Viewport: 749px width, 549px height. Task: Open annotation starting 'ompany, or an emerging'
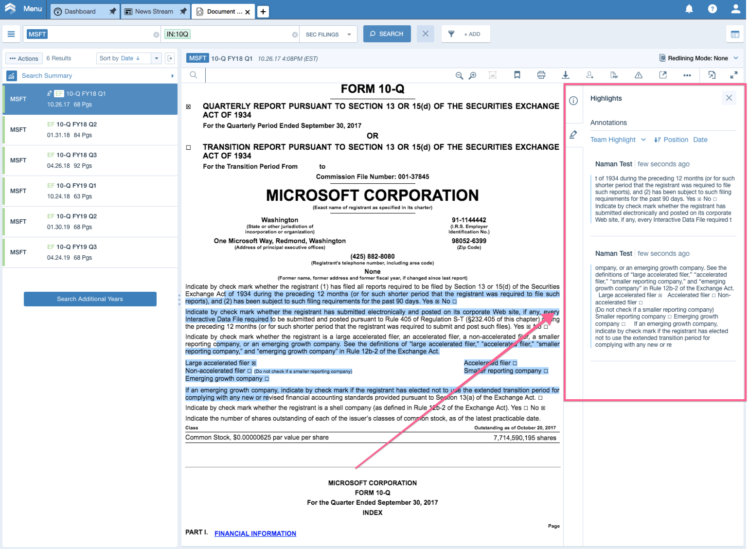pos(664,306)
